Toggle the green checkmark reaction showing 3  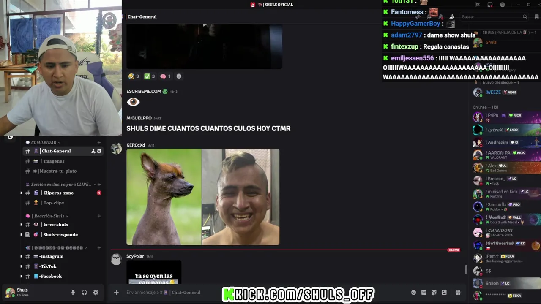(149, 76)
